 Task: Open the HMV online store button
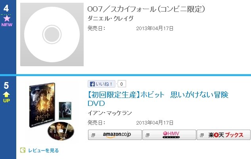point(169,135)
